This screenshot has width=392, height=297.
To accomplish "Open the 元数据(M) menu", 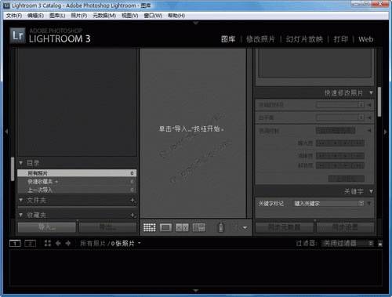I will 104,16.
